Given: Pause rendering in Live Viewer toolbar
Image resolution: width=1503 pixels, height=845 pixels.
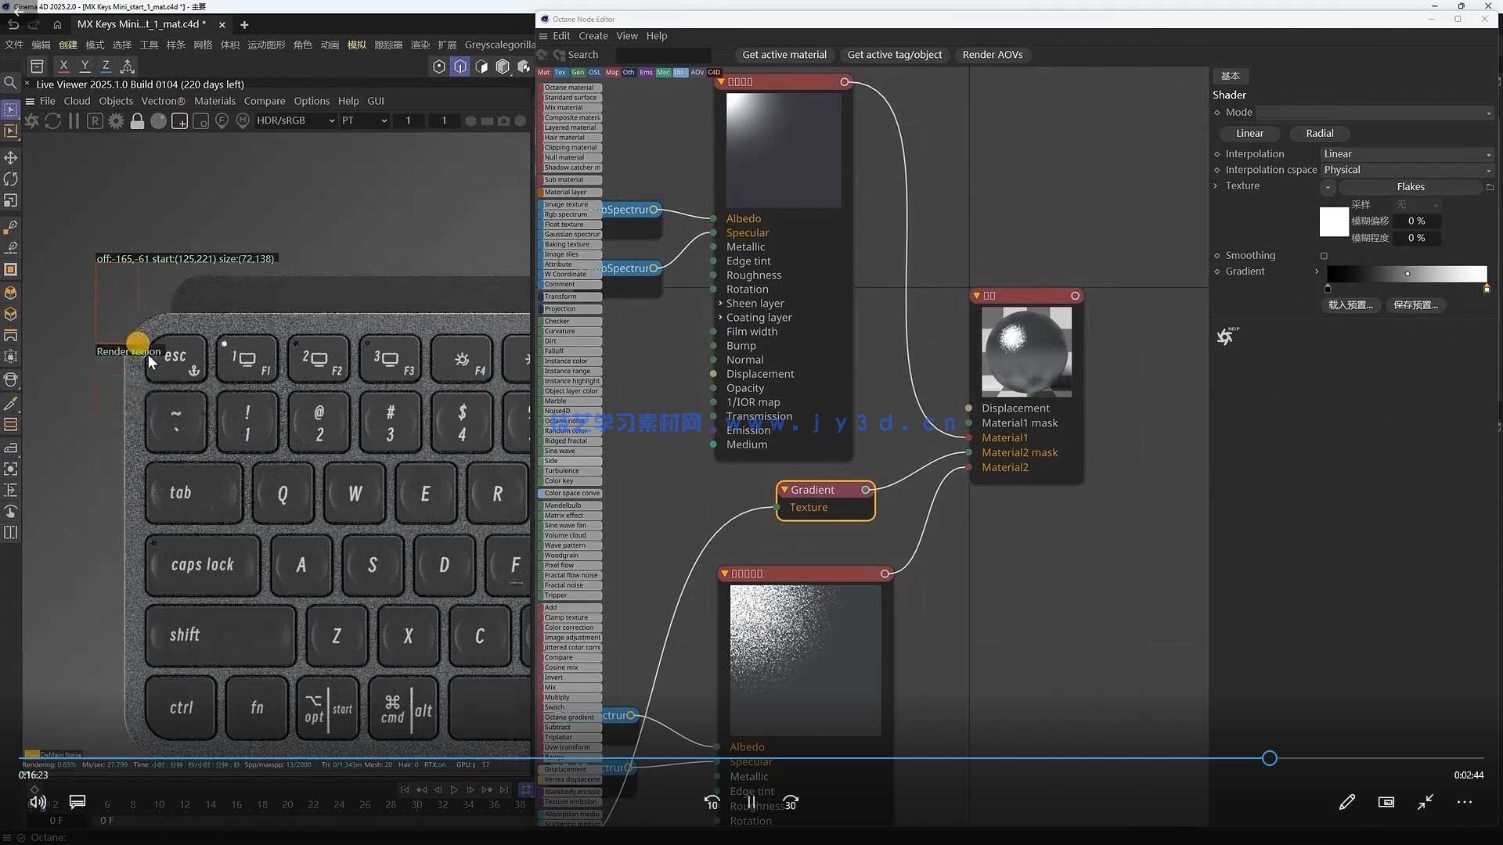Looking at the screenshot, I should [74, 120].
